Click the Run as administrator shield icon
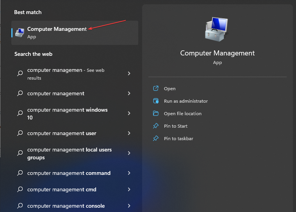Screen dimensions: 296x212 (x=156, y=101)
